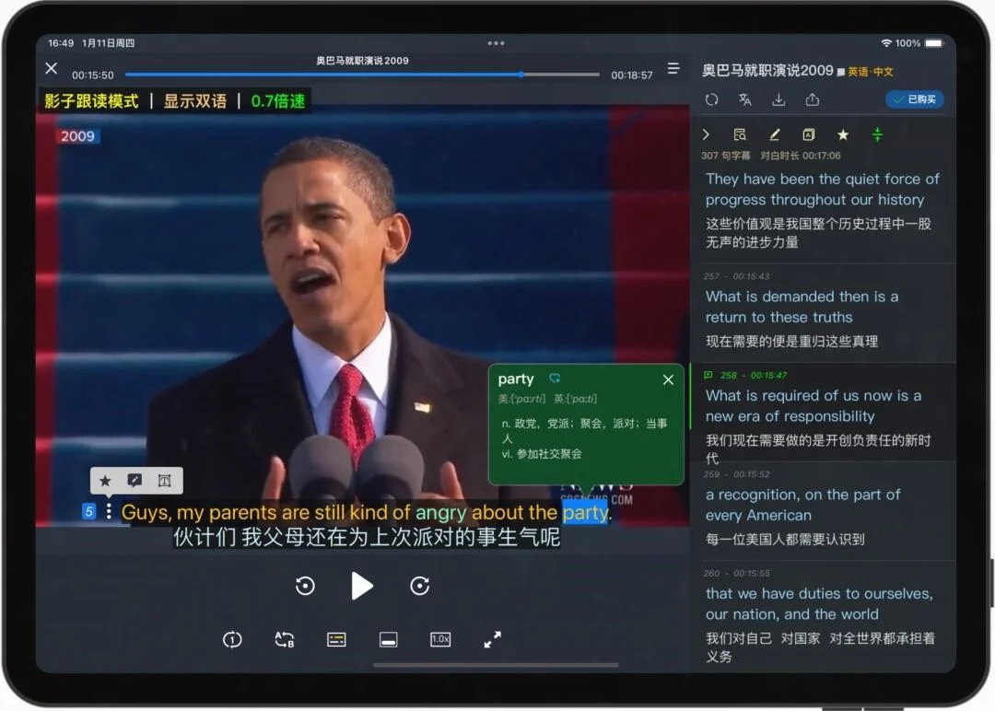995x711 pixels.
Task: Click the pencil edit icon
Action: tap(774, 134)
